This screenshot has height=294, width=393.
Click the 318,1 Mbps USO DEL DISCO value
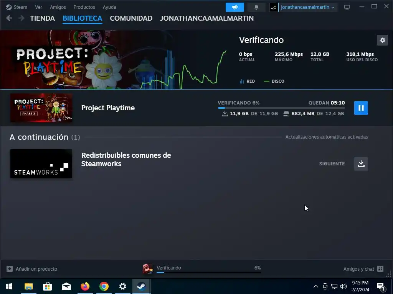(360, 54)
